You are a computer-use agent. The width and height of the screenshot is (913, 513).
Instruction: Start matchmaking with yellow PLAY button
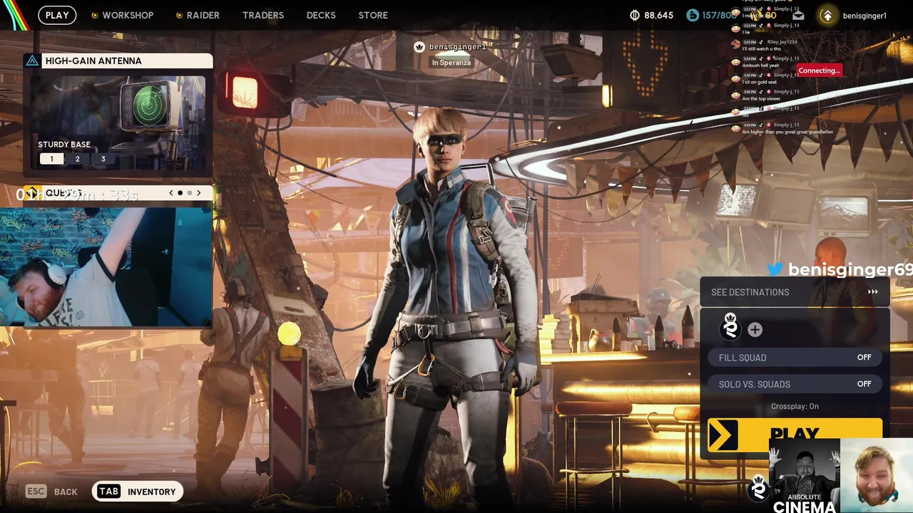tap(795, 435)
